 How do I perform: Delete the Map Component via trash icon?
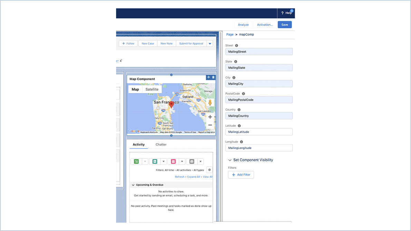tap(213, 77)
